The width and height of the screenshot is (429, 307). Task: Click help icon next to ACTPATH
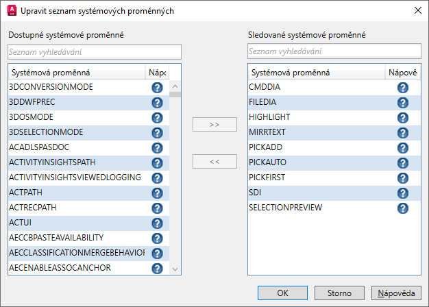[x=157, y=193]
